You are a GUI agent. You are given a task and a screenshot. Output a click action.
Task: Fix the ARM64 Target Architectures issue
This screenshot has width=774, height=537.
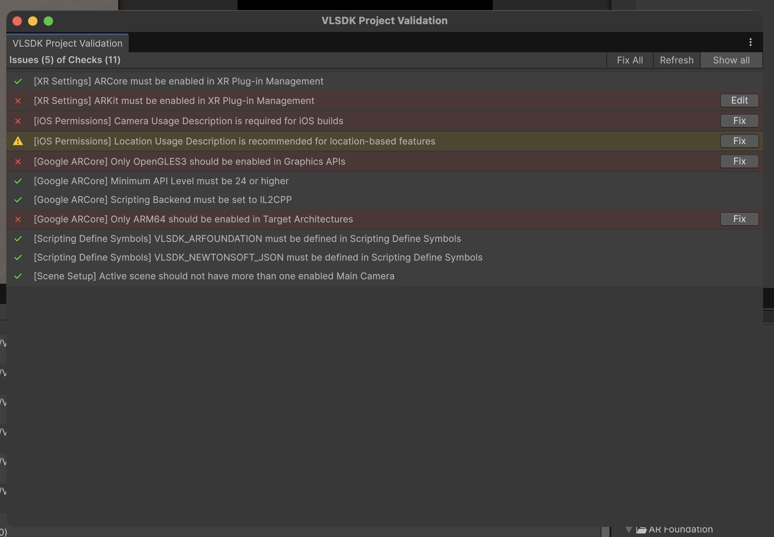click(x=739, y=219)
